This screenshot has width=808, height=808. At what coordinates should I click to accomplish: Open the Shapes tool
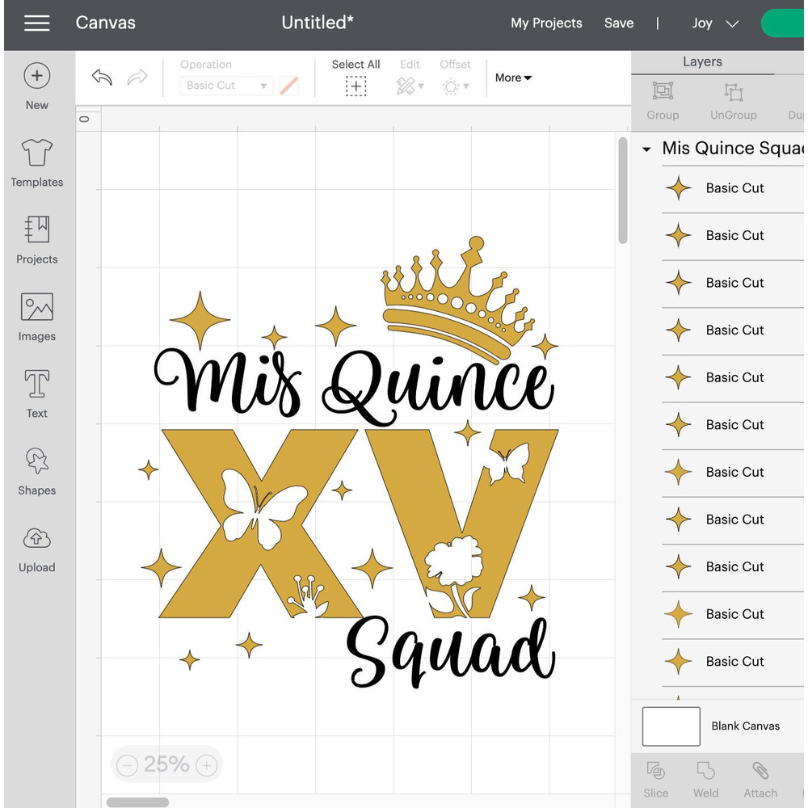(x=36, y=470)
